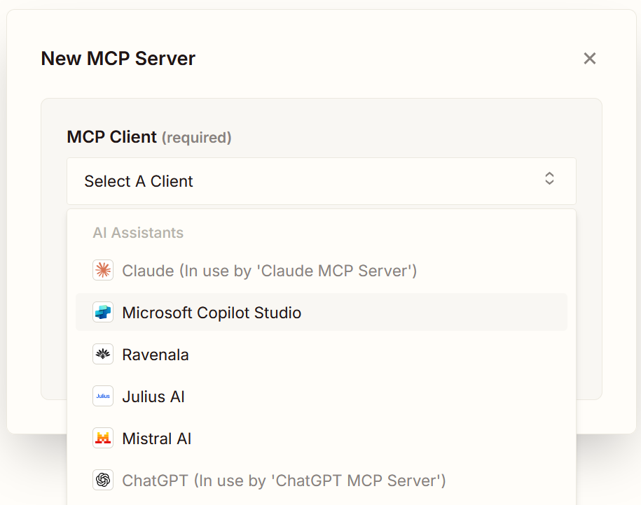The image size is (641, 505).
Task: Click the Microsoft Copilot Studio logo icon
Action: [x=103, y=313]
